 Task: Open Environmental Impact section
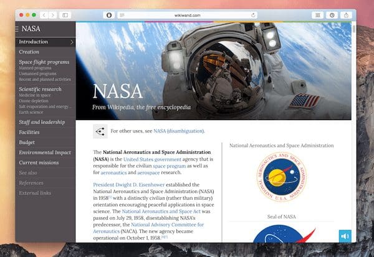pyautogui.click(x=45, y=152)
